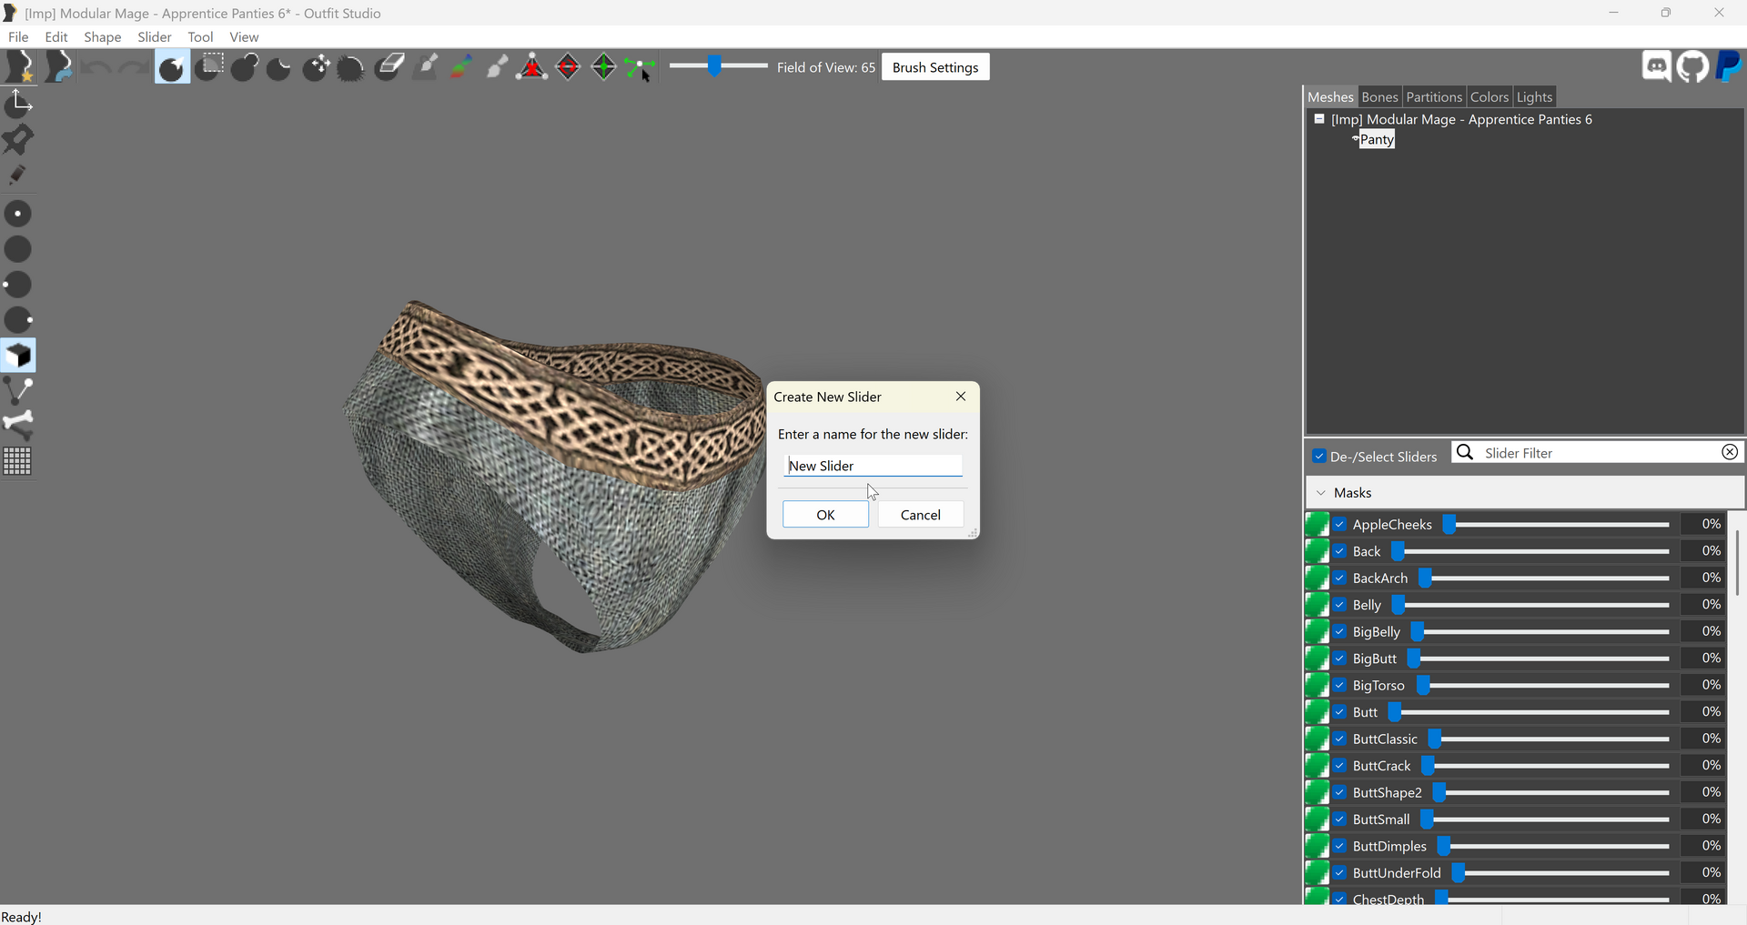Uncheck the BigBelly slider checkbox

click(1340, 632)
